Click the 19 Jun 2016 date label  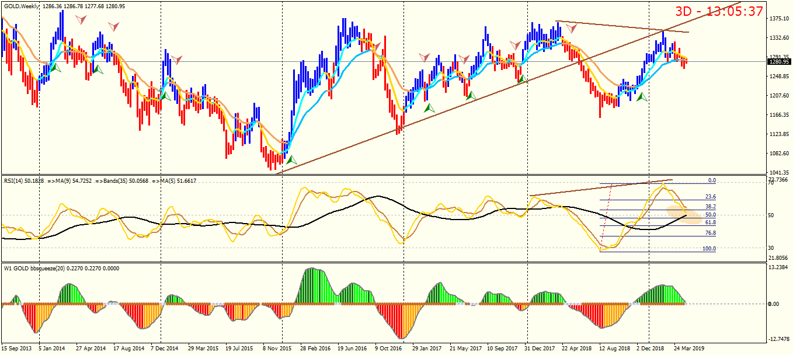(x=353, y=348)
